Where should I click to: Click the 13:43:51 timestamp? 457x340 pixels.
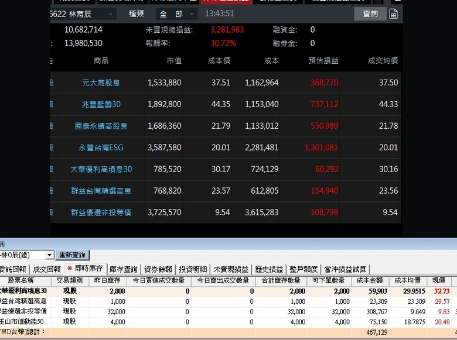click(219, 13)
